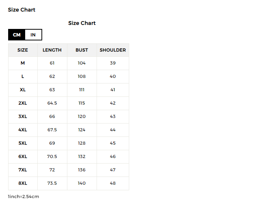
Task: Select the M size row label
Action: [x=23, y=63]
